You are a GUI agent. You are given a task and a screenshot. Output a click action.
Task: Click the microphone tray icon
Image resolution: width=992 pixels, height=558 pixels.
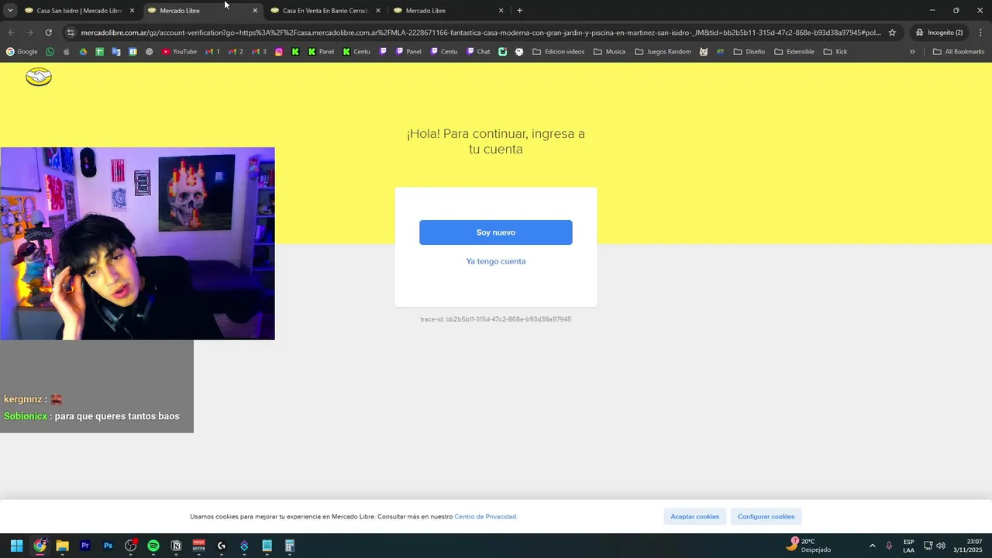889,546
